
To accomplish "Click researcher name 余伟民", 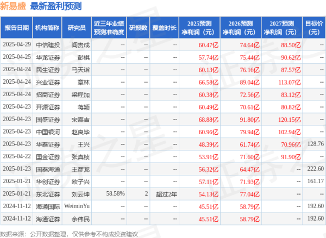I will [80, 219].
